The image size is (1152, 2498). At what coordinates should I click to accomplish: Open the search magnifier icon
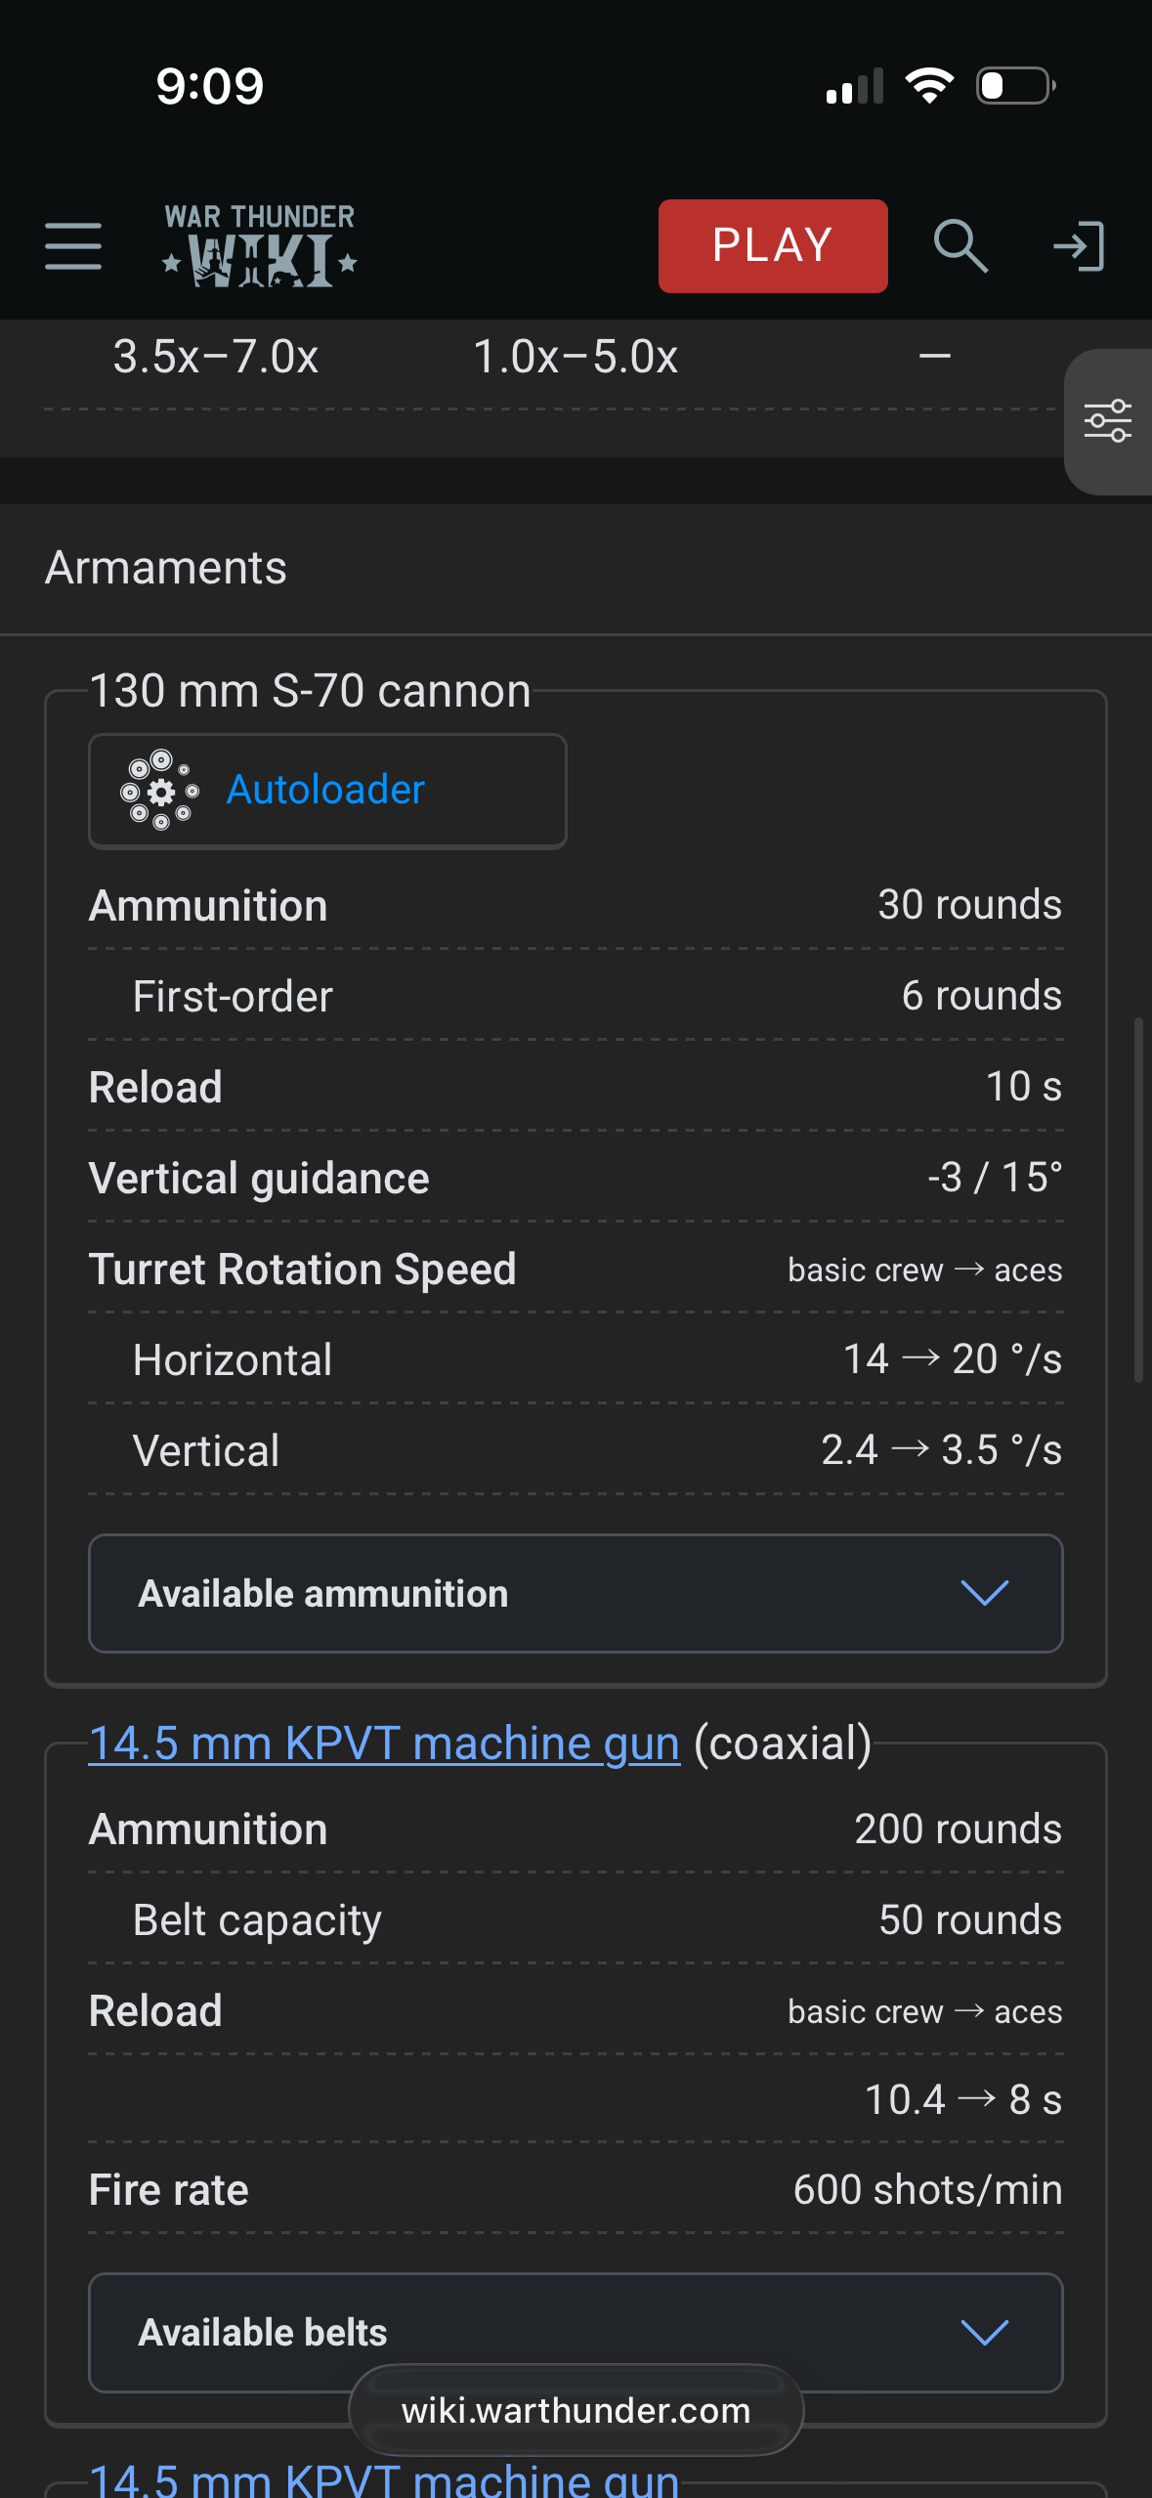pos(960,245)
